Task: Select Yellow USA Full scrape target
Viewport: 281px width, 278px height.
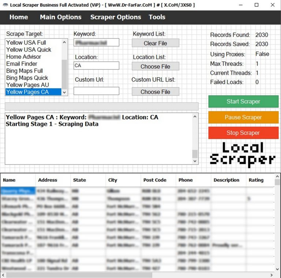Action: tap(33, 43)
